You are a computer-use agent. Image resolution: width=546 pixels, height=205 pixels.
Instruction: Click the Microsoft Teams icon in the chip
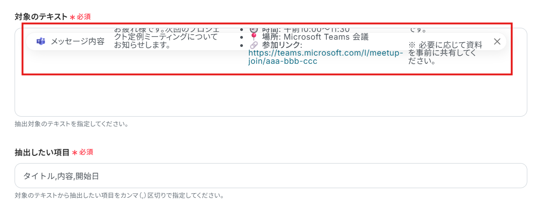(41, 41)
